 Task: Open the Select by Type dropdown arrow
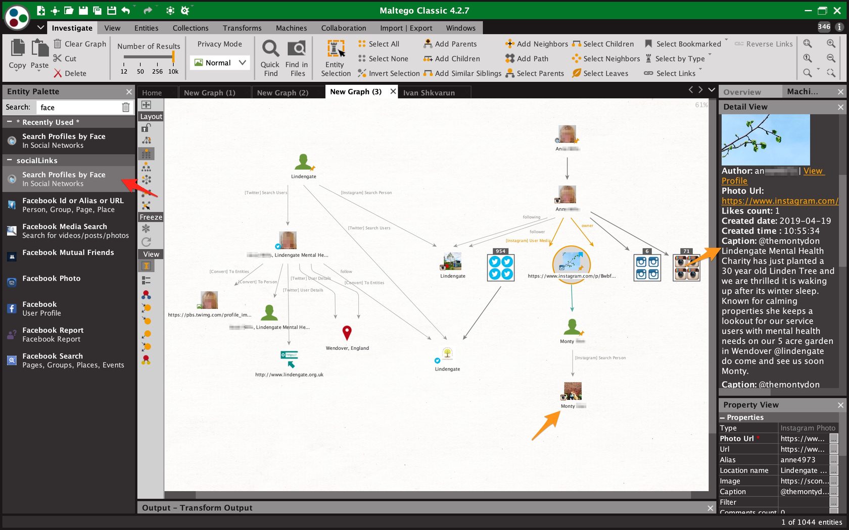tap(710, 55)
